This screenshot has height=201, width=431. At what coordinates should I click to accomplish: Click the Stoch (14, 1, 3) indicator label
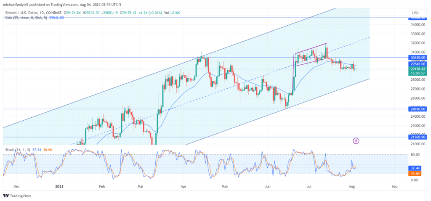coord(18,150)
